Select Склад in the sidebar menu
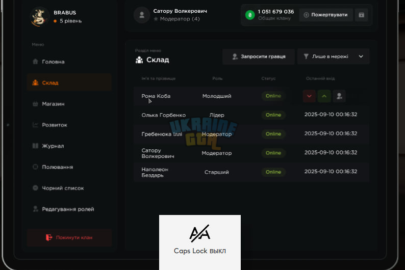405x270 pixels. point(69,83)
